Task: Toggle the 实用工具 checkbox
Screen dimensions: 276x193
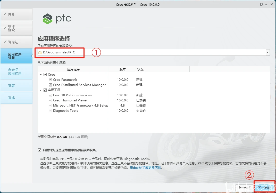Action: pos(45,90)
